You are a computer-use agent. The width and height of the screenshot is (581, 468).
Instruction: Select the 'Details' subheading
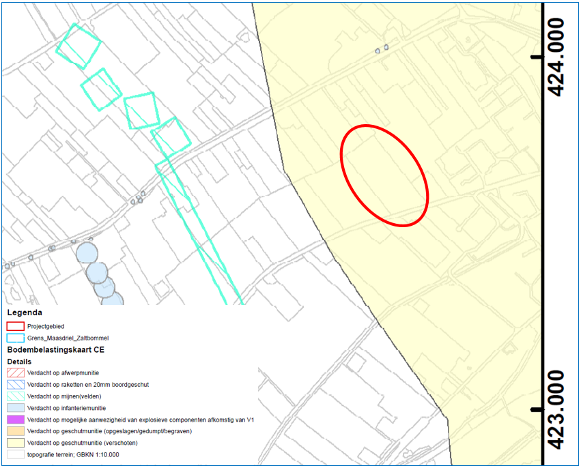pos(19,362)
